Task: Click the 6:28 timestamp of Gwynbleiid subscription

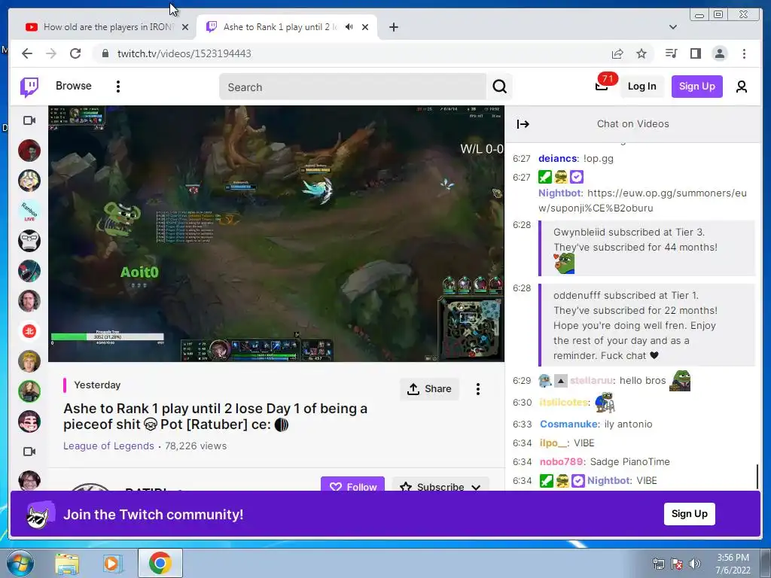Action: (522, 224)
